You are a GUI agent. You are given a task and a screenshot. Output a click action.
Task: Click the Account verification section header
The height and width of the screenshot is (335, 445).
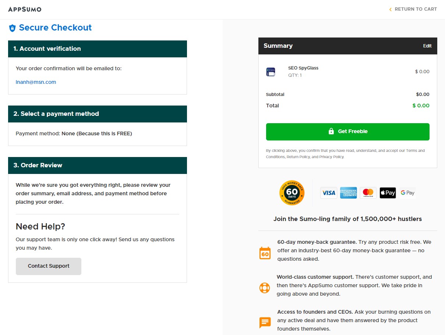98,49
